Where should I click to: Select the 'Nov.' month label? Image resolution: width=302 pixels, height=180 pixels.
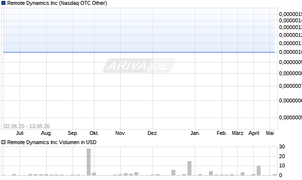pos(121,133)
